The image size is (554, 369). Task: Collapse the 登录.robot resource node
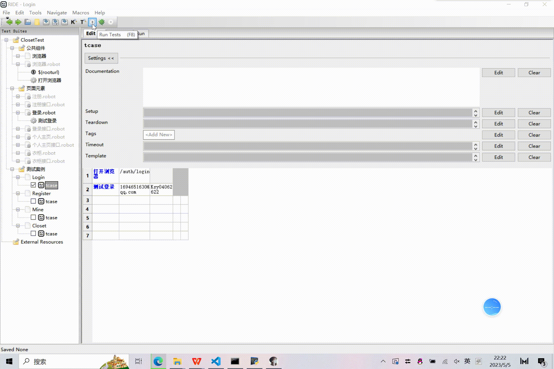[18, 113]
